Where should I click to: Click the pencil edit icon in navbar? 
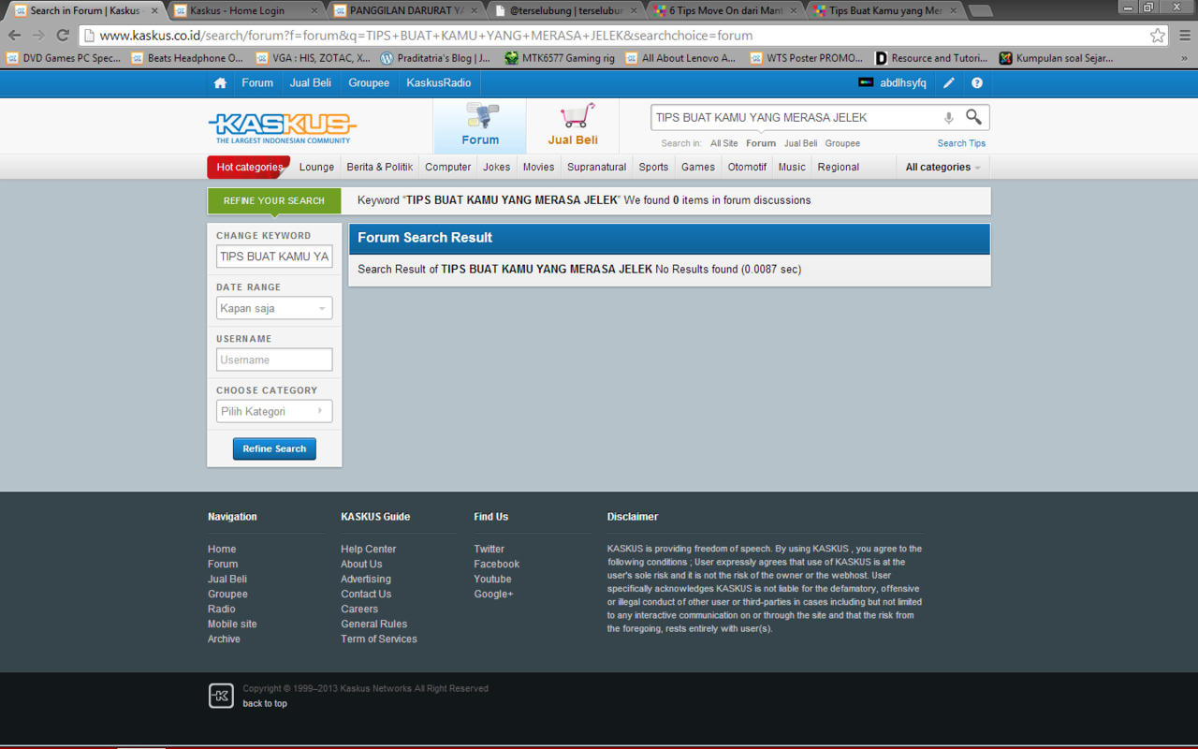pos(948,82)
